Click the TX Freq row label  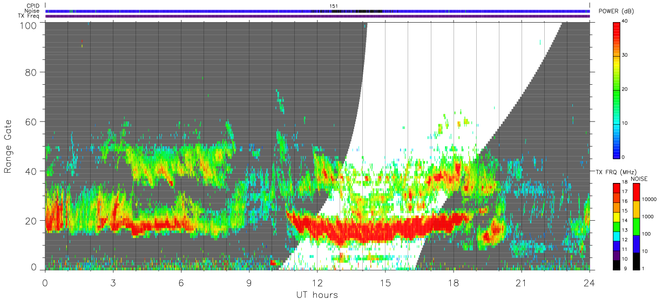point(29,16)
